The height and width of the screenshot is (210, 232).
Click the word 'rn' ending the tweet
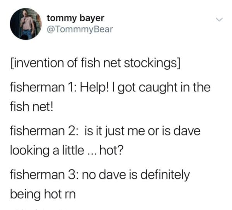(x=70, y=195)
